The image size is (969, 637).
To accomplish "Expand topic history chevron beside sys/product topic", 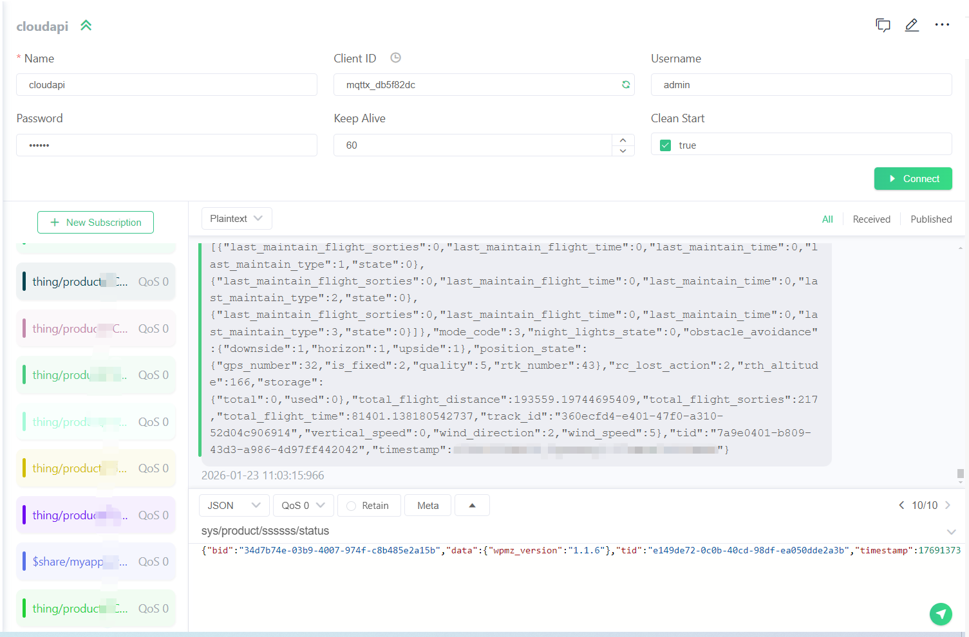I will click(951, 531).
